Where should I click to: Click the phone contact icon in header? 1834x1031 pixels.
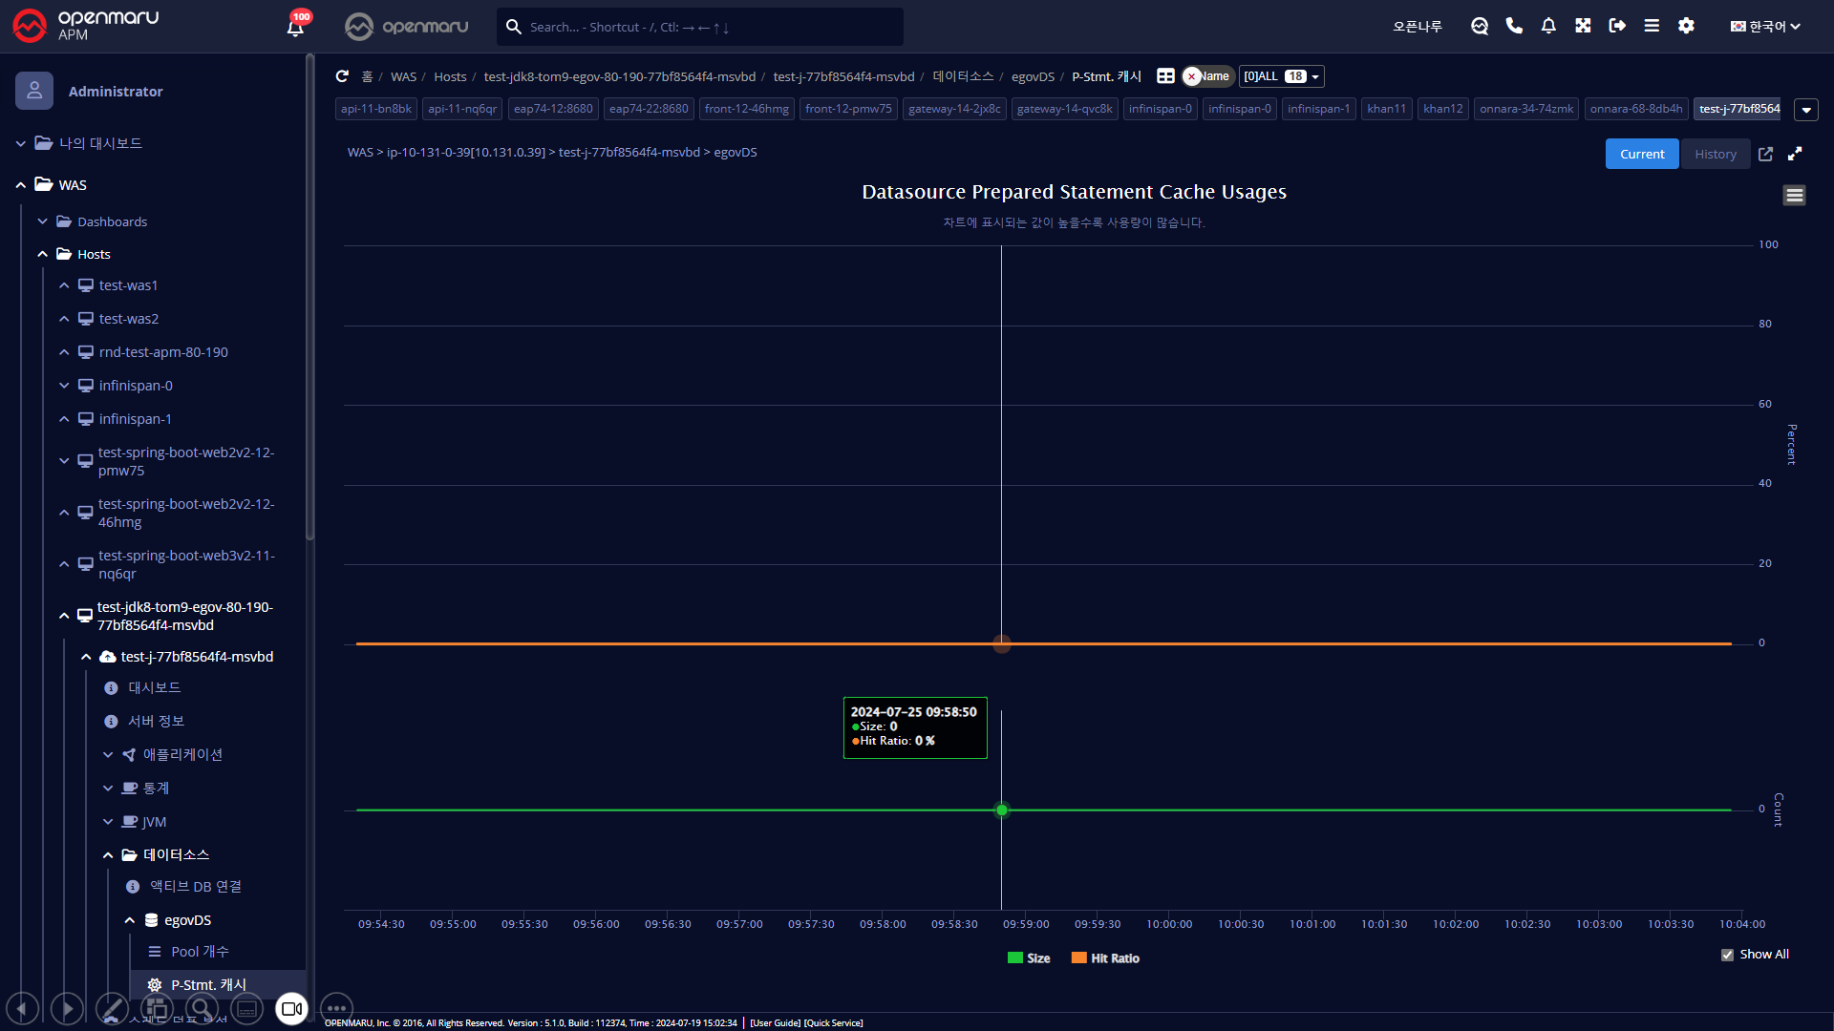[1514, 26]
